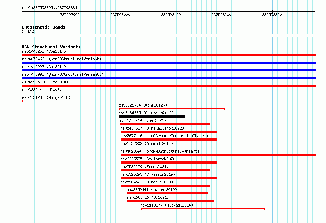Click nsv6336535 (Sedlazeck2020) label
Viewport: 326px width, 223px height.
(149, 159)
